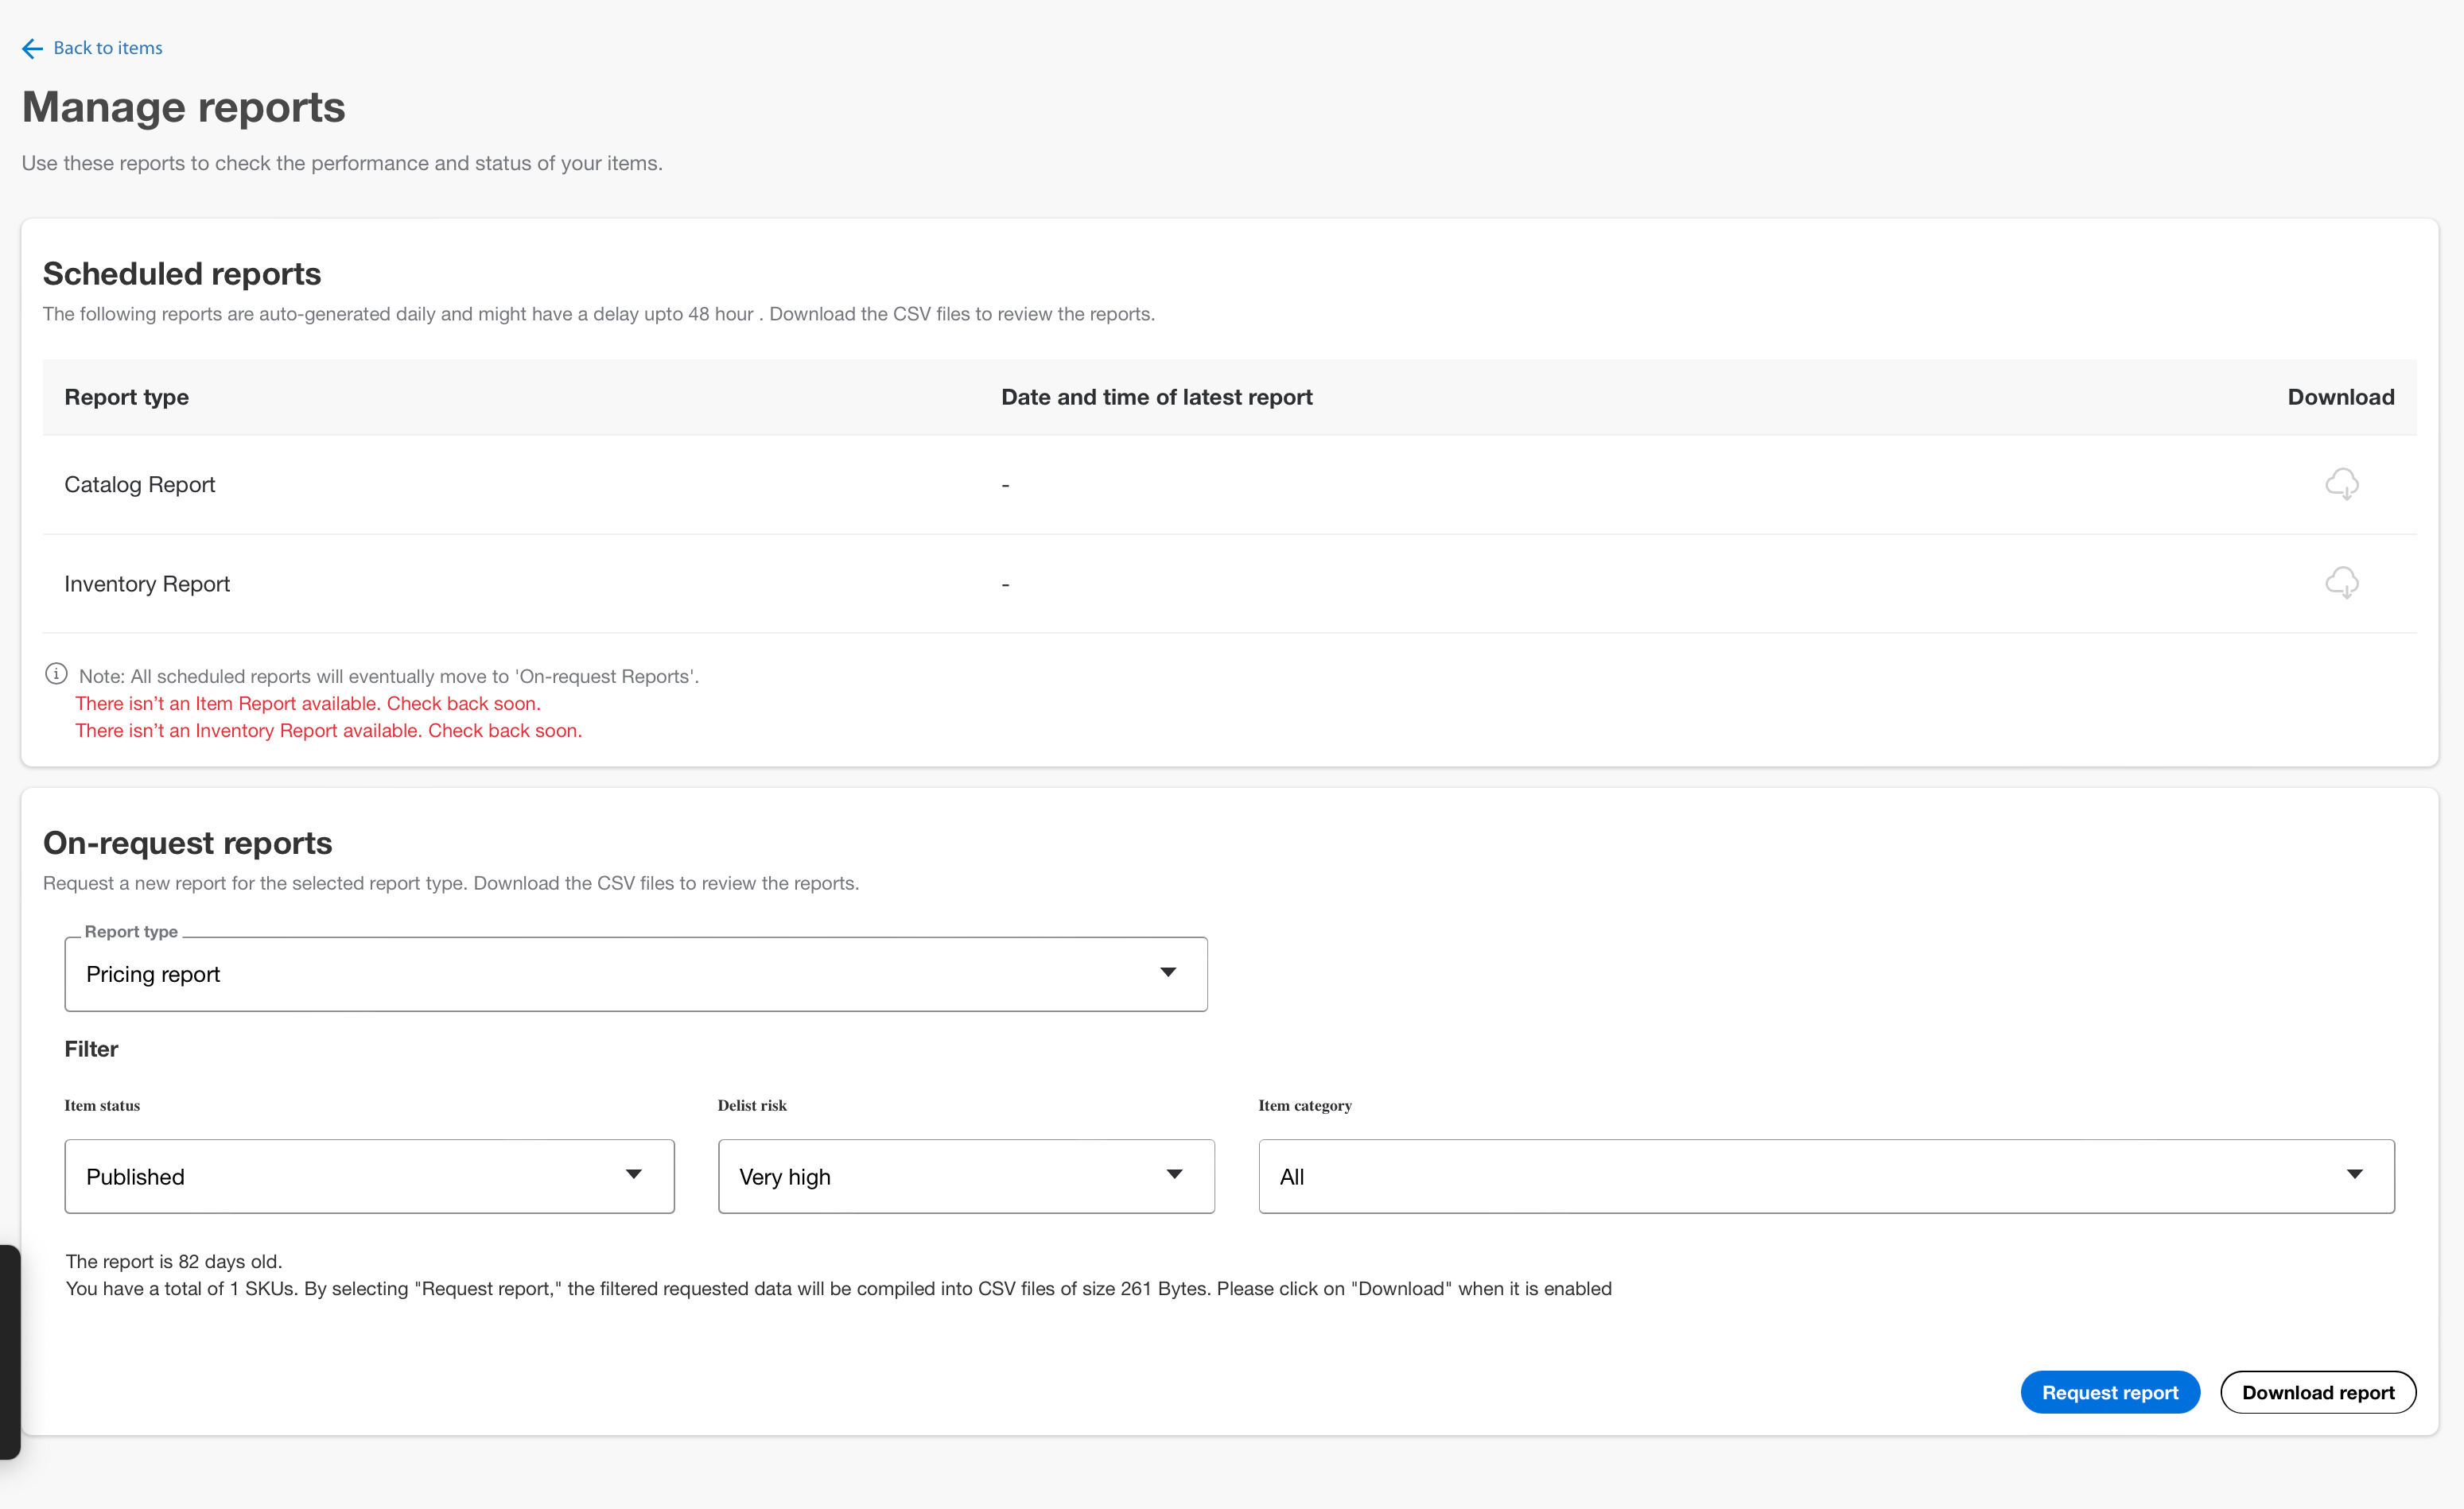Screen dimensions: 2464x1509
Task: Click Date and time of latest report header
Action: click(1157, 397)
